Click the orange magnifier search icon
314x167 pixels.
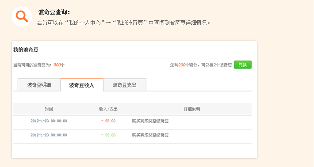pos(22,16)
